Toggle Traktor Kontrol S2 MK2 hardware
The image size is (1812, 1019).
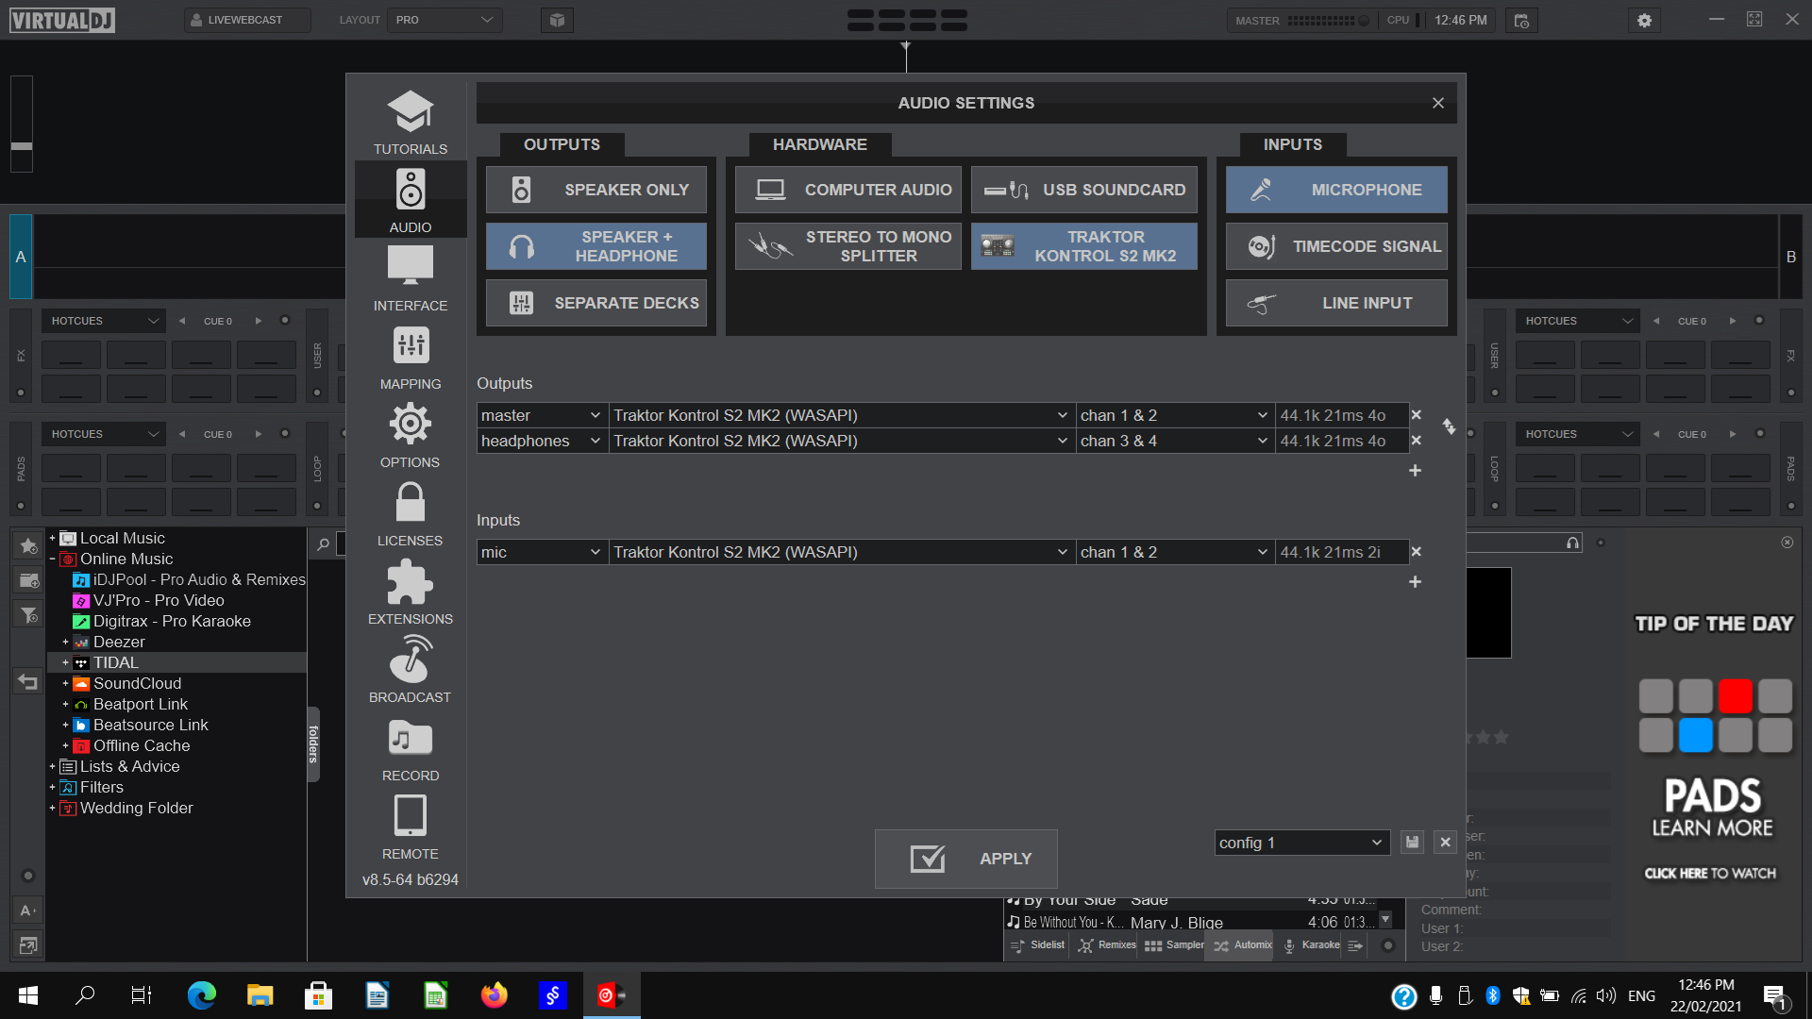tap(1083, 246)
